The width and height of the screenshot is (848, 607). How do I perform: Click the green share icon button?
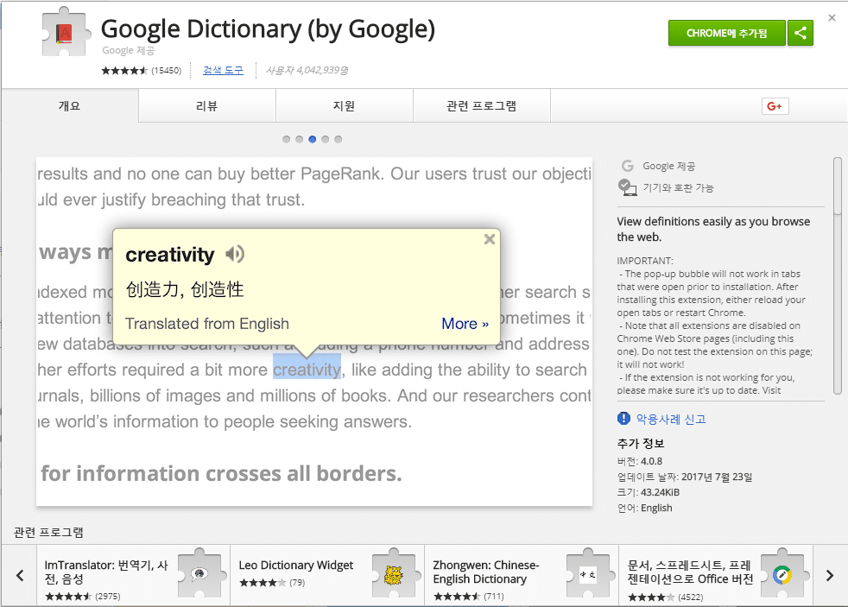(801, 33)
